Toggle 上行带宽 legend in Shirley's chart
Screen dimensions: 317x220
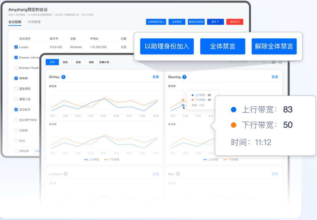pos(91,160)
